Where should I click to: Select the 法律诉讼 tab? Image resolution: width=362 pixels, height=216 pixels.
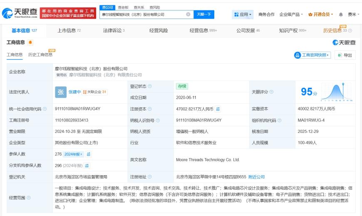coord(114,30)
